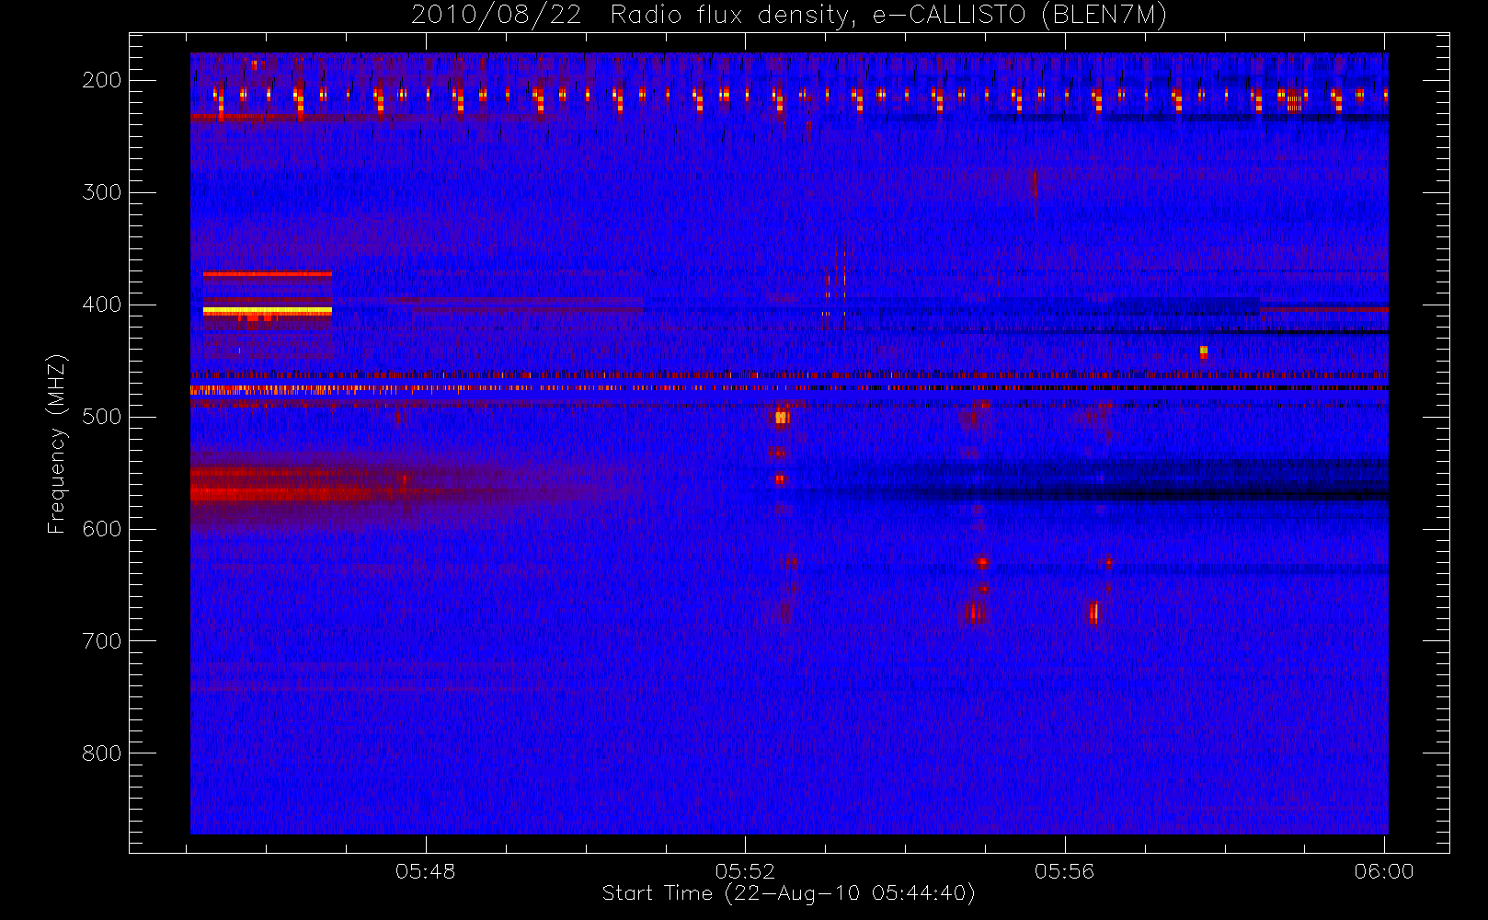Click the '800' frequency axis label
This screenshot has width=1488, height=920.
point(102,753)
